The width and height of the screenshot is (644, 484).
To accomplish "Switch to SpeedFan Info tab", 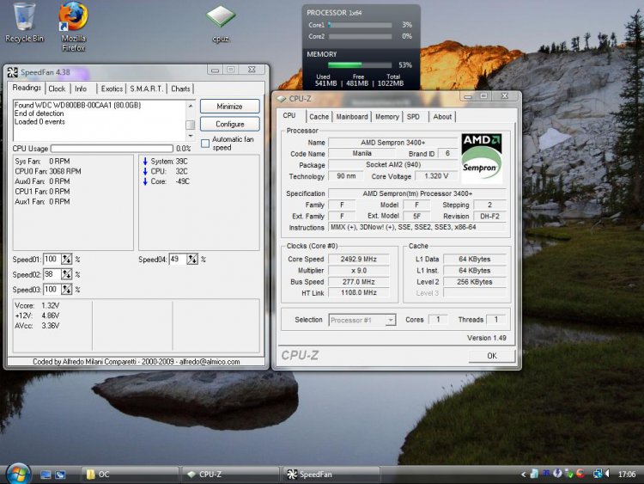I will (x=81, y=89).
